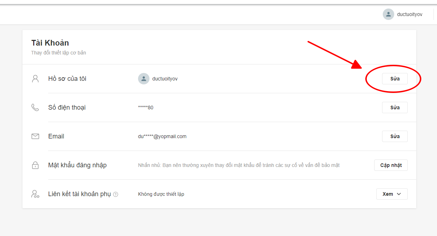Viewport: 437px width, 236px height.
Task: Click the phone icon beside Số điện thoại
Action: point(35,107)
